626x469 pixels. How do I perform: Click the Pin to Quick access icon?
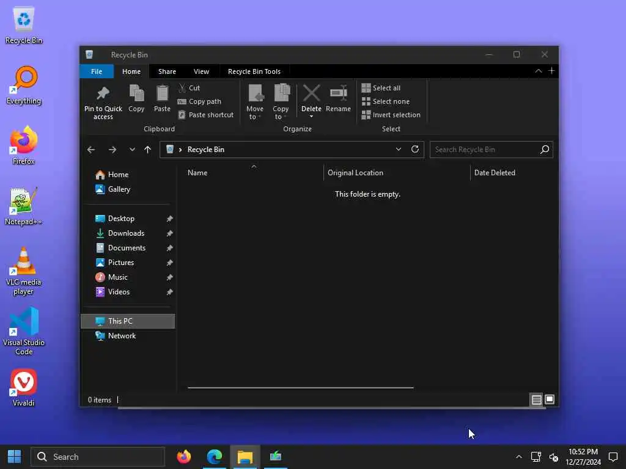(103, 94)
